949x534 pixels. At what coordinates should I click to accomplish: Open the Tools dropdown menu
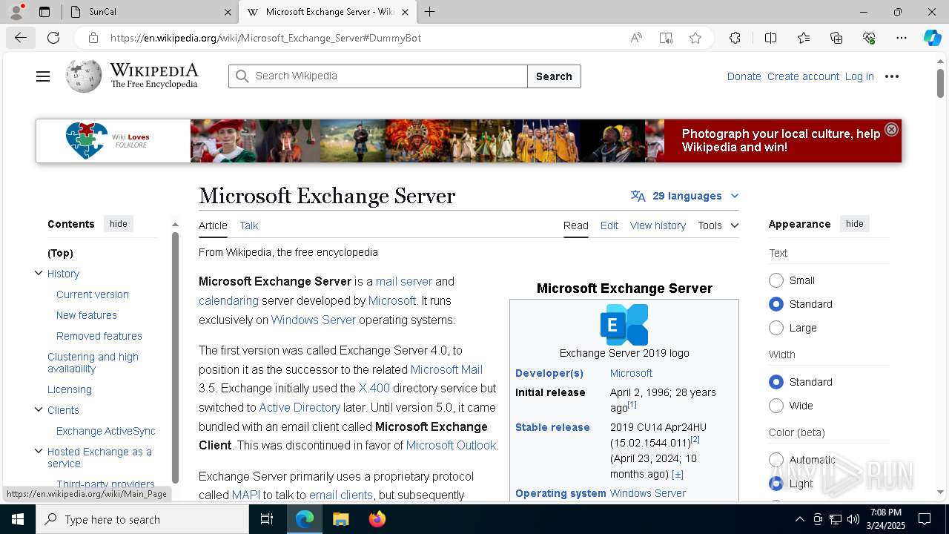[718, 225]
